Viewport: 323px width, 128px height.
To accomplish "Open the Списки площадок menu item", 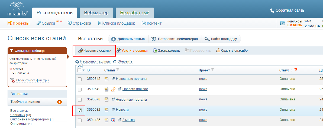I will coord(117,23).
